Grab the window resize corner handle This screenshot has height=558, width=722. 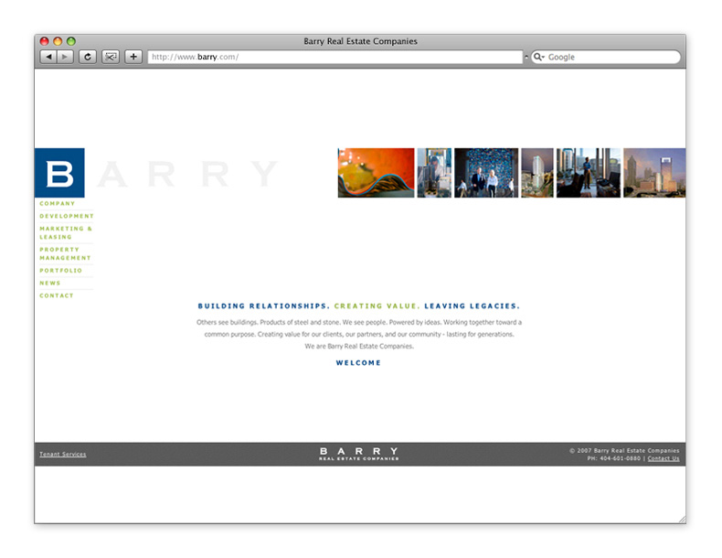coord(682,520)
